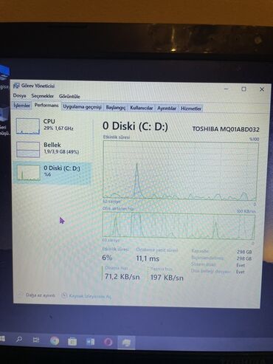
Task: Open the blue Word taskbar icon
Action: click(90, 342)
